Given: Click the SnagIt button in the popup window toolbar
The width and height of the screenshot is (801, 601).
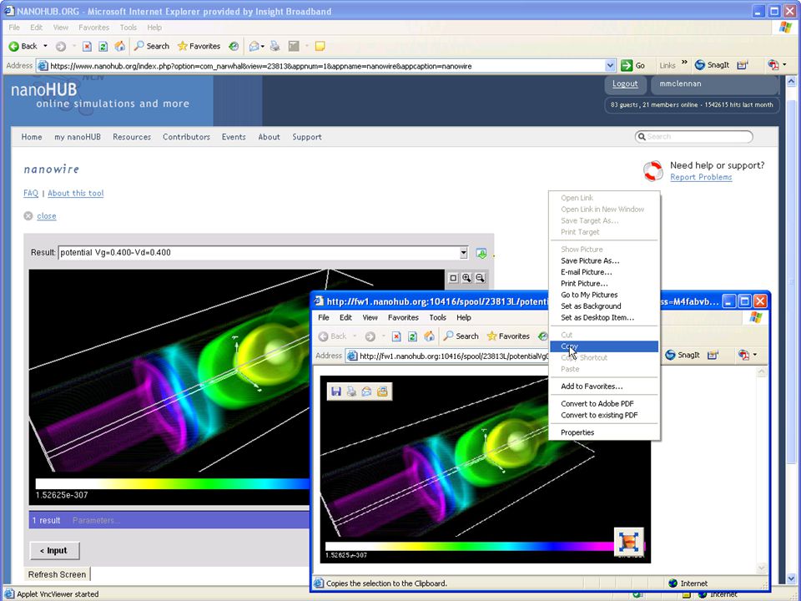Looking at the screenshot, I should pyautogui.click(x=683, y=355).
